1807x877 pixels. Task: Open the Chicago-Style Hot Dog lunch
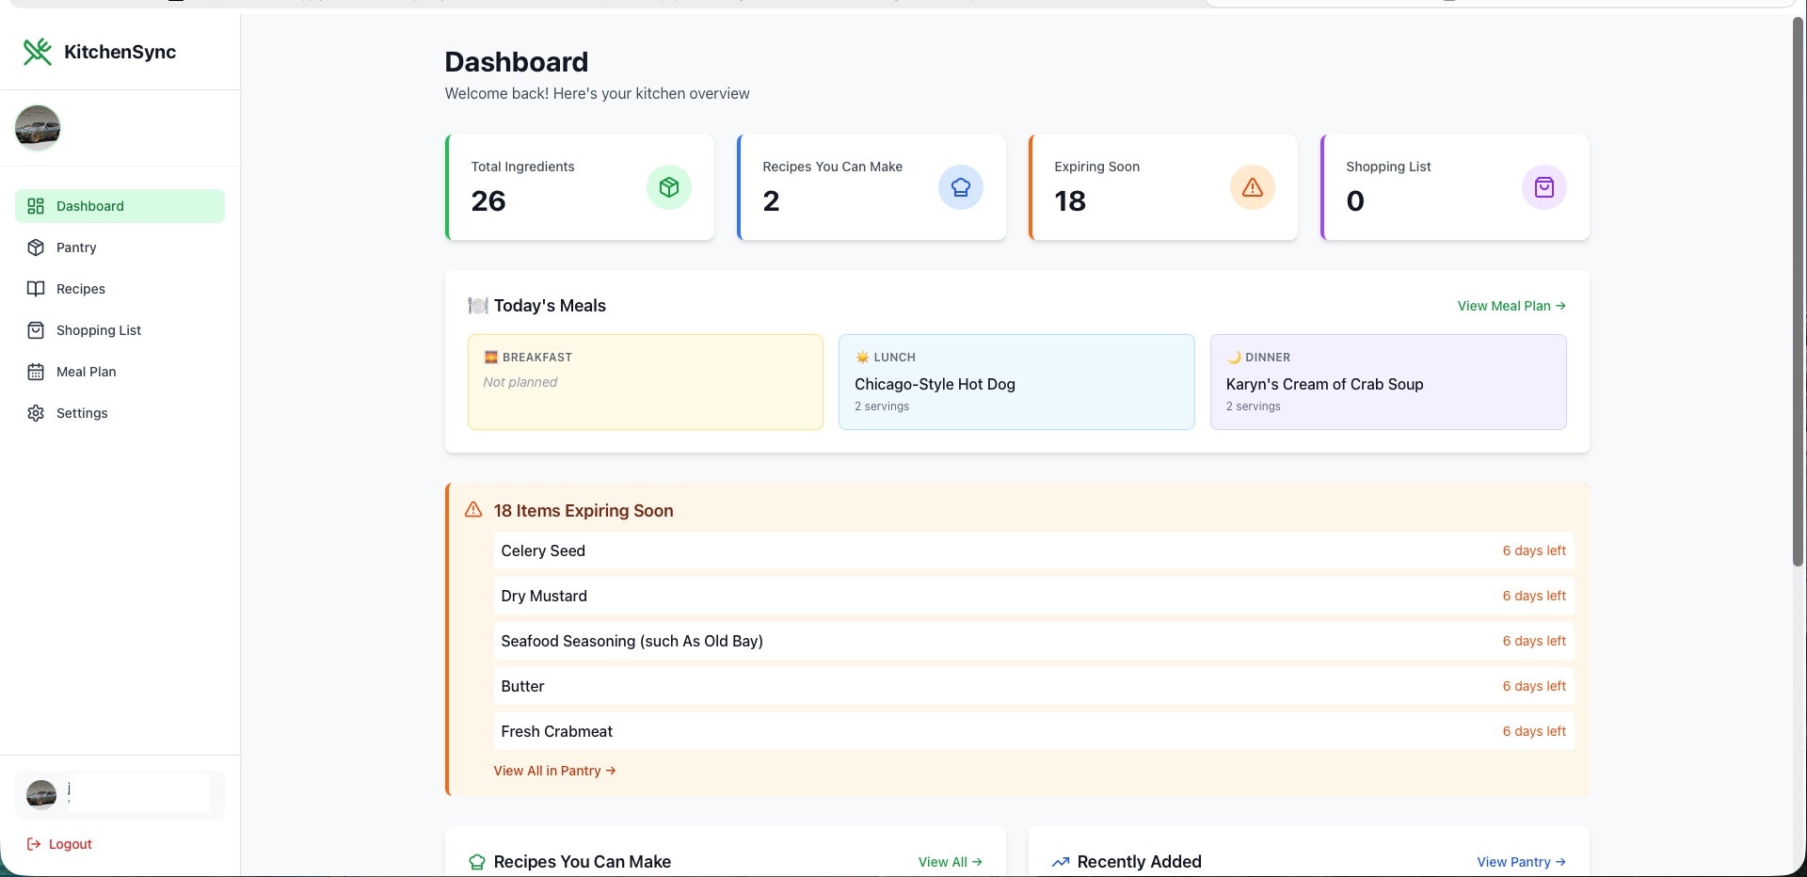[1016, 382]
